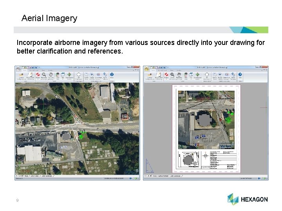Click the green status icon in right window status bar
282x211 pixels.
point(264,179)
